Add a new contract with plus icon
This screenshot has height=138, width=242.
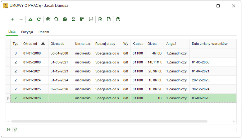13,19
